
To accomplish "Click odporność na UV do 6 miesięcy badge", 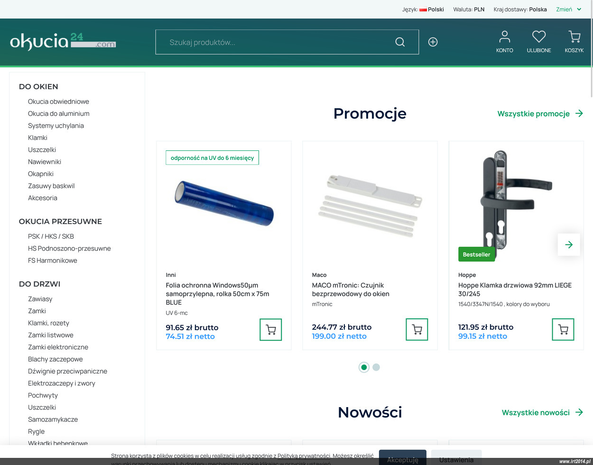I will [x=212, y=158].
